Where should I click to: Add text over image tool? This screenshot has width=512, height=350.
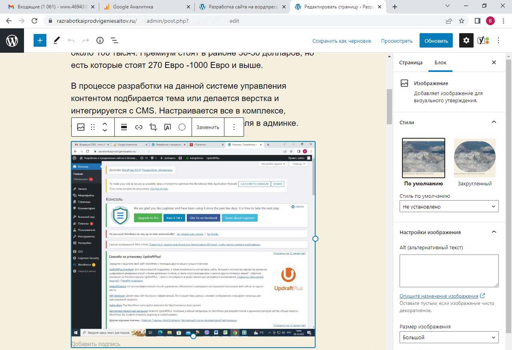(168, 127)
